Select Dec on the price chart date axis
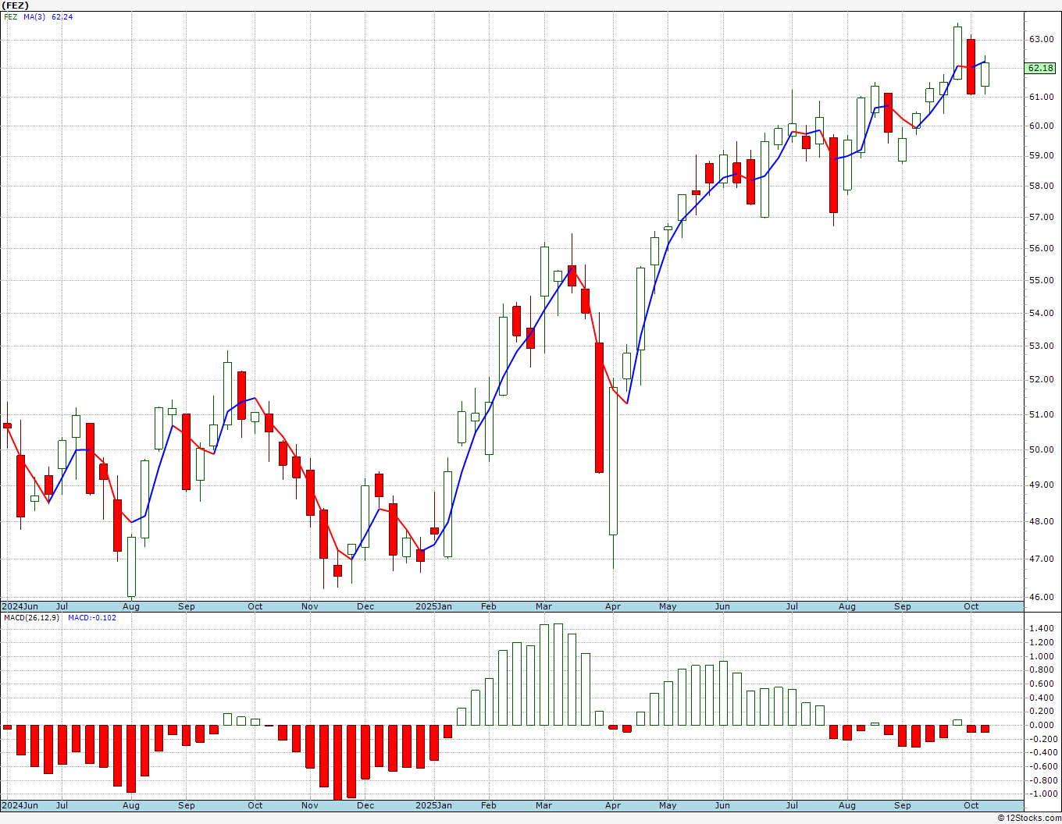The height and width of the screenshot is (824, 1062). pos(365,606)
